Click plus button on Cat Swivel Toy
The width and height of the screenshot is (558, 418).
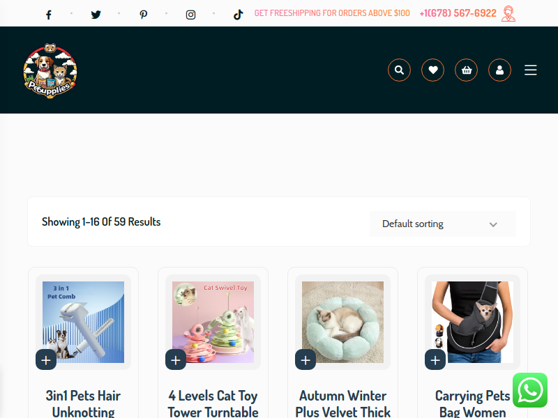click(176, 359)
